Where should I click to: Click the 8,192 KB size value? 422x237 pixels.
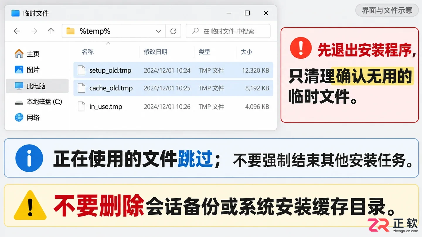(257, 88)
